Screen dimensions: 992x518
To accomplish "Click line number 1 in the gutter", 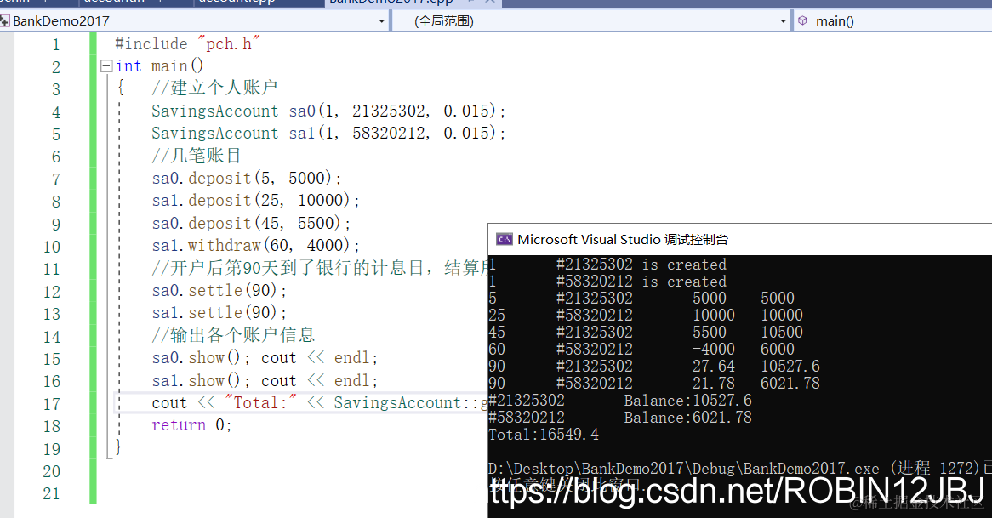I will point(55,44).
